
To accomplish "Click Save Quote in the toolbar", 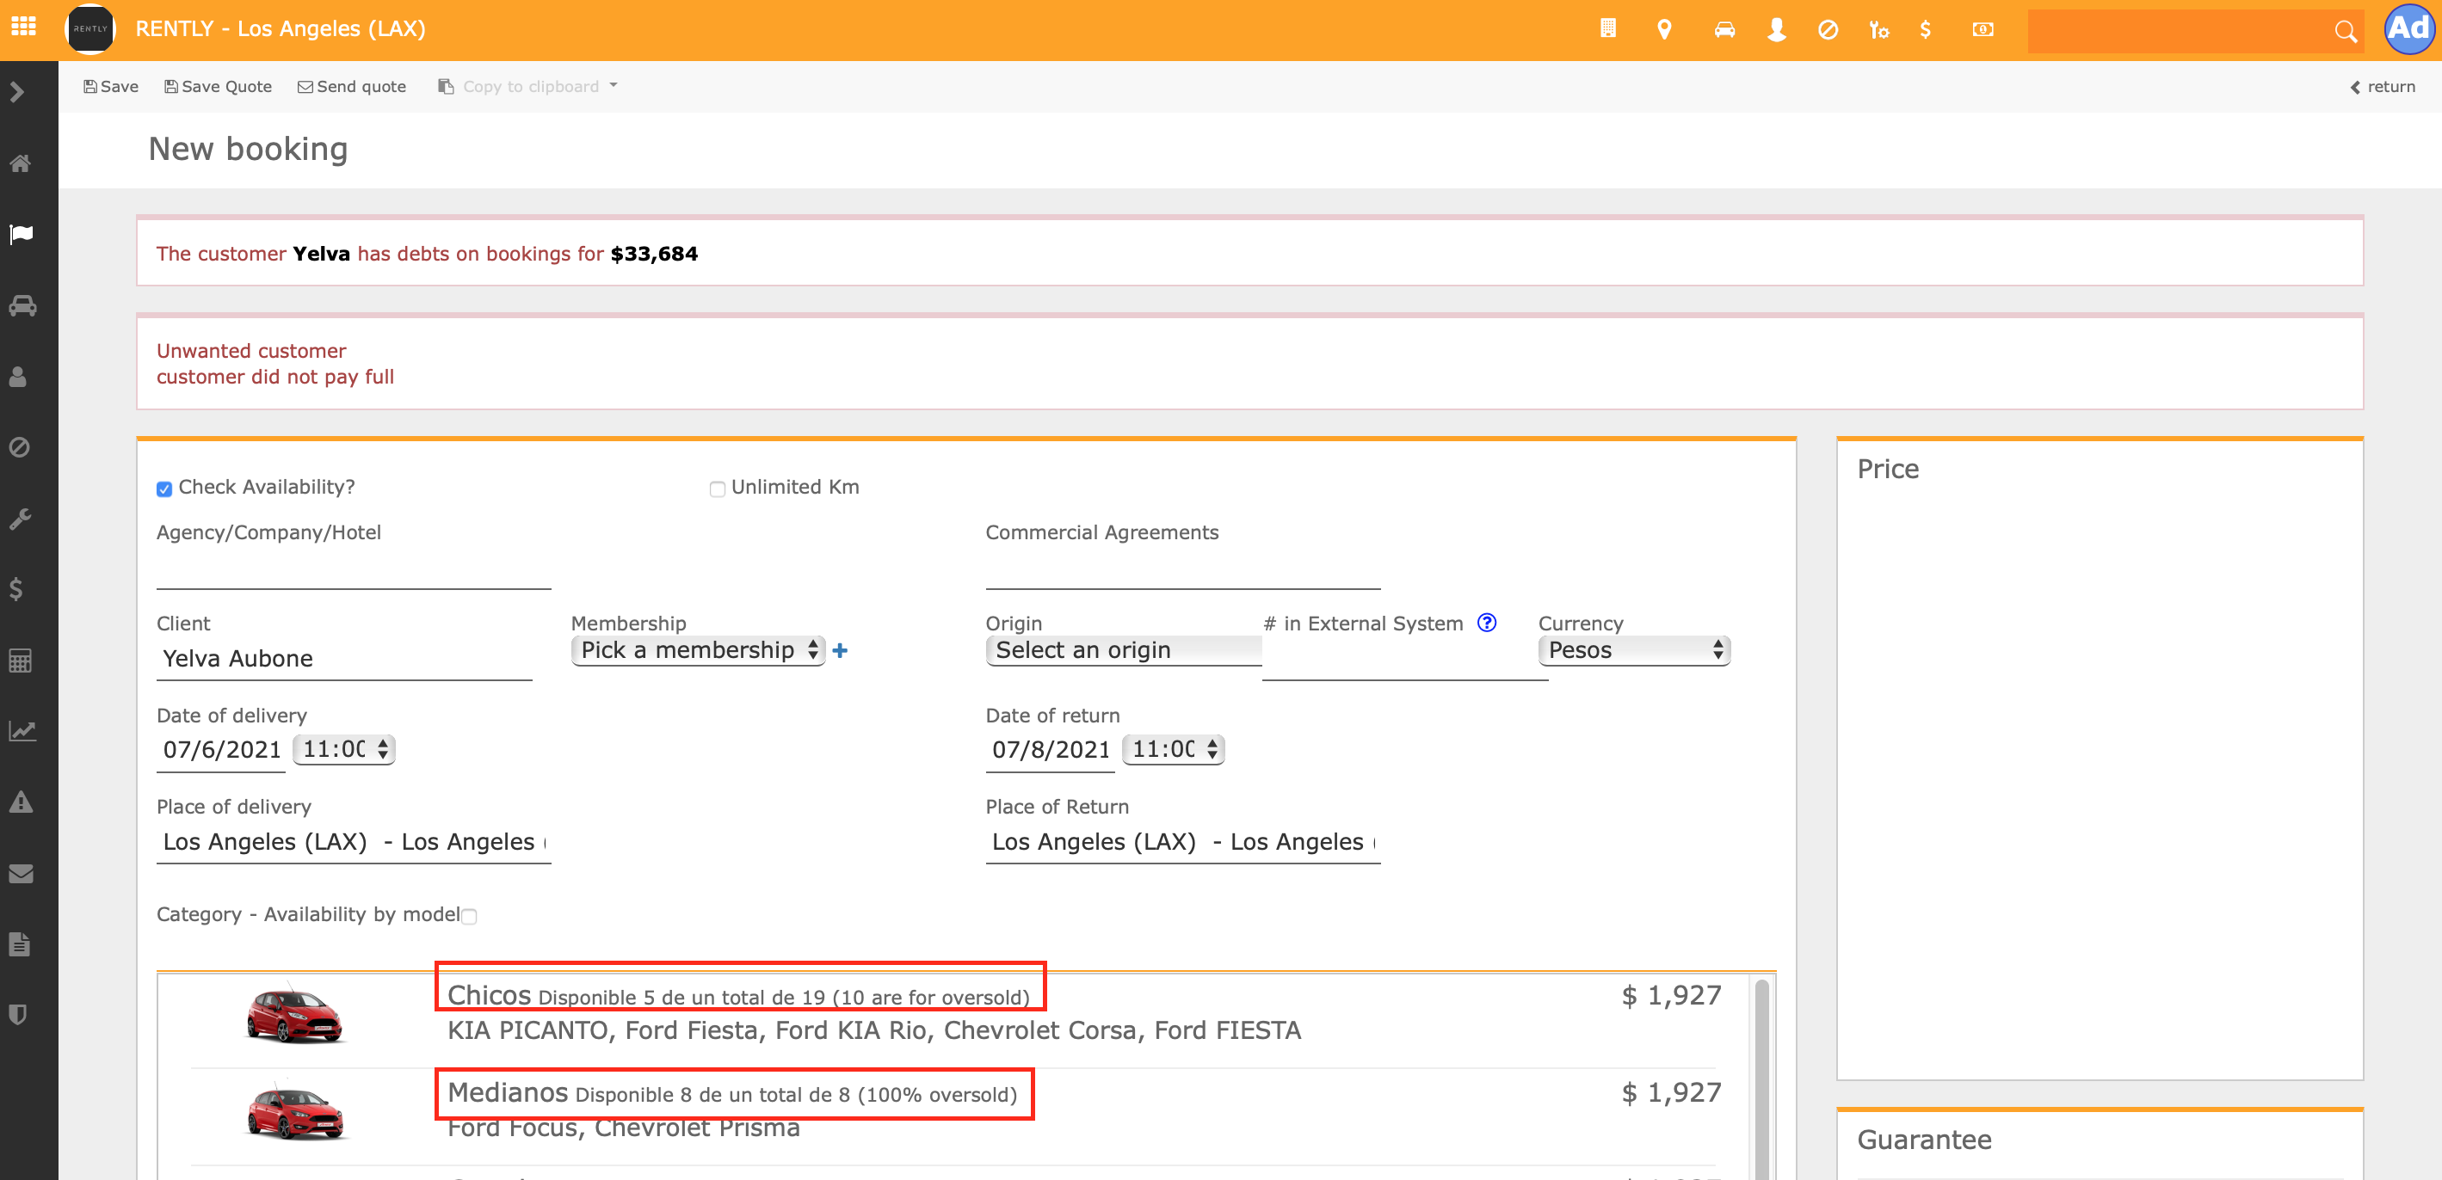I will coord(218,86).
